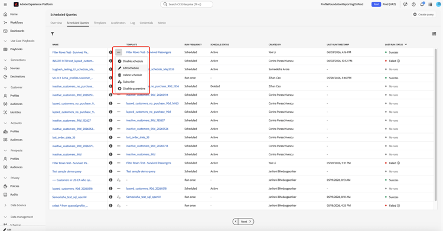Sort by Last Run Status column arrow
This screenshot has width=443, height=231.
click(406, 44)
